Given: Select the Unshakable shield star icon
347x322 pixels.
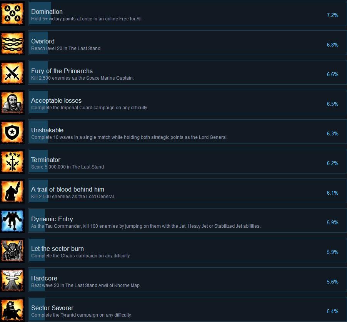Looking at the screenshot, I should [x=12, y=132].
